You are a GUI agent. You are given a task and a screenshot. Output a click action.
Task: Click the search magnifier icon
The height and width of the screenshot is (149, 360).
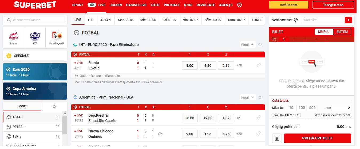click(x=9, y=20)
